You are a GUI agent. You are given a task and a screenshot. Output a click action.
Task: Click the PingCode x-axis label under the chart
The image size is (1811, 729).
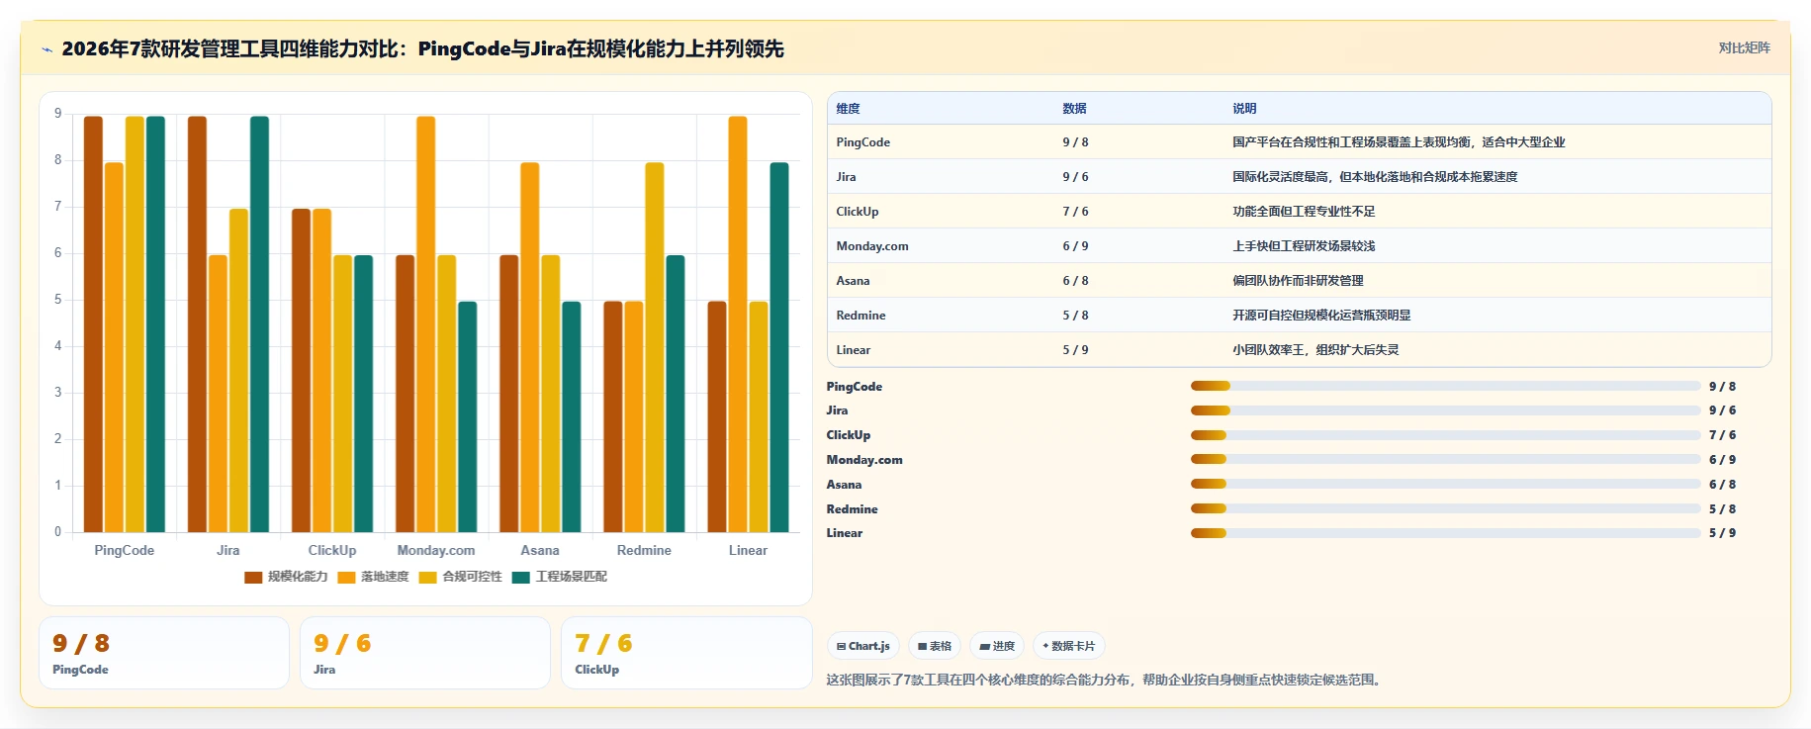[124, 551]
